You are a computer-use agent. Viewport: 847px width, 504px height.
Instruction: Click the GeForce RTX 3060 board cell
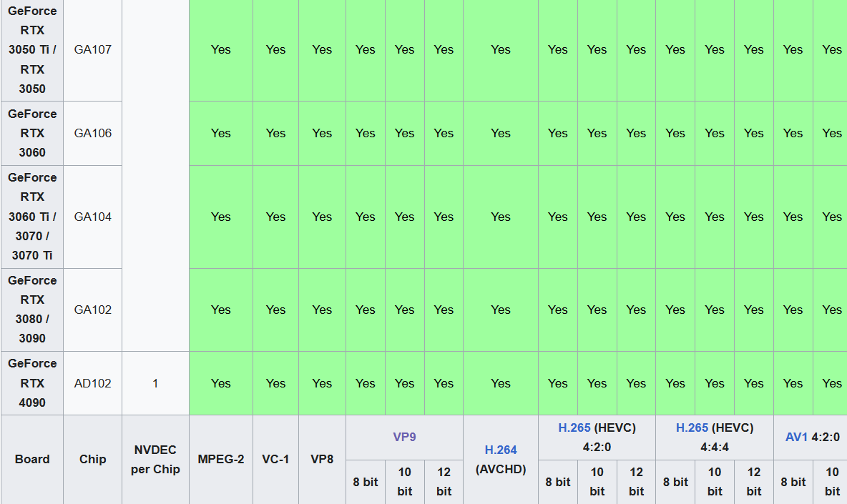click(32, 133)
